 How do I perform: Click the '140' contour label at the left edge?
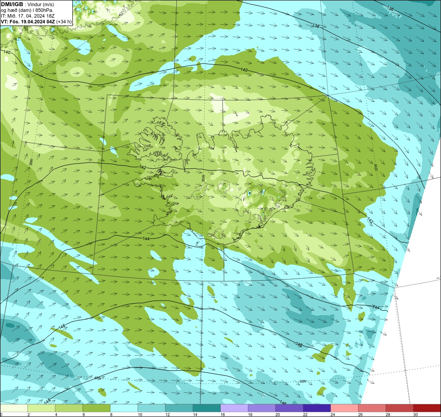(x=7, y=52)
